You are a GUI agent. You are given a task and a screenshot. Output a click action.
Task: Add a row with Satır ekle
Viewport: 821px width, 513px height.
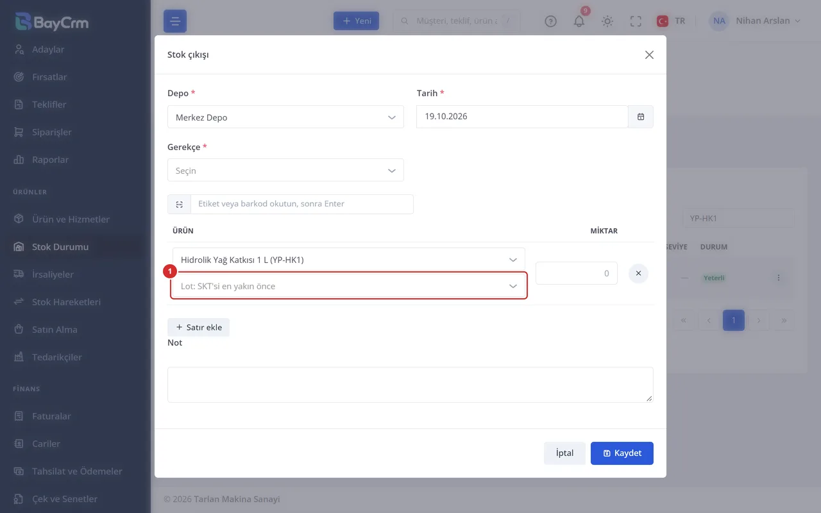(x=198, y=327)
